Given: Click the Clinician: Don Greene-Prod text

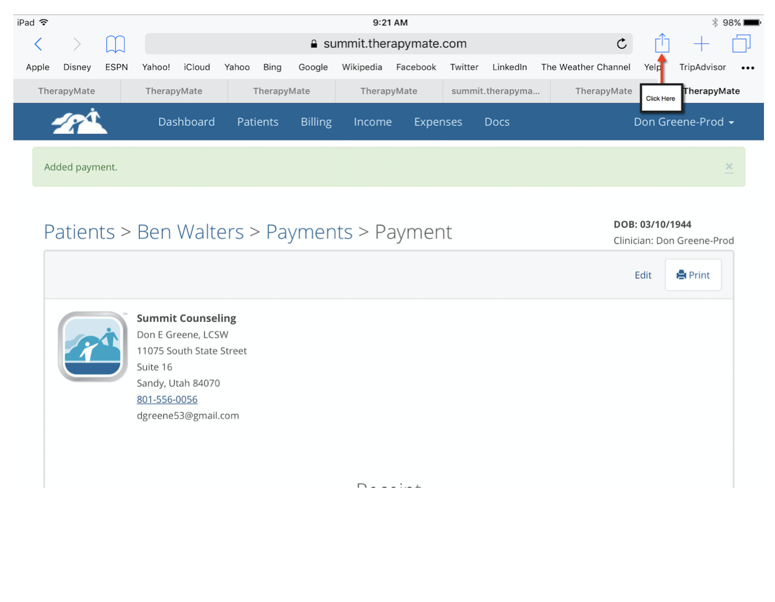Looking at the screenshot, I should click(x=673, y=241).
